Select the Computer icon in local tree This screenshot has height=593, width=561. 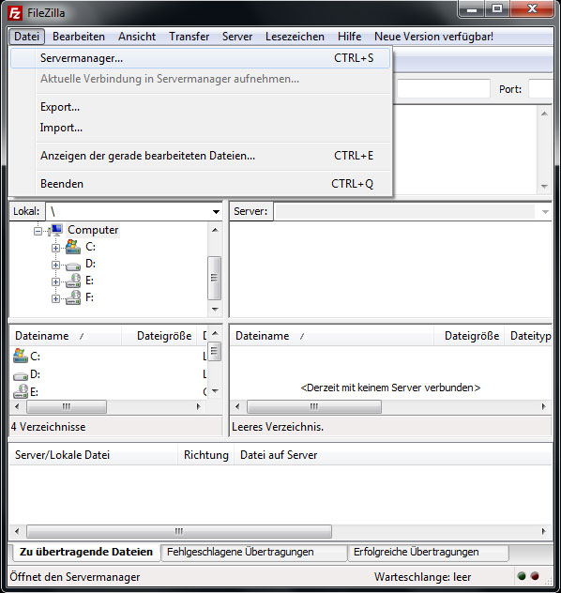(x=56, y=230)
